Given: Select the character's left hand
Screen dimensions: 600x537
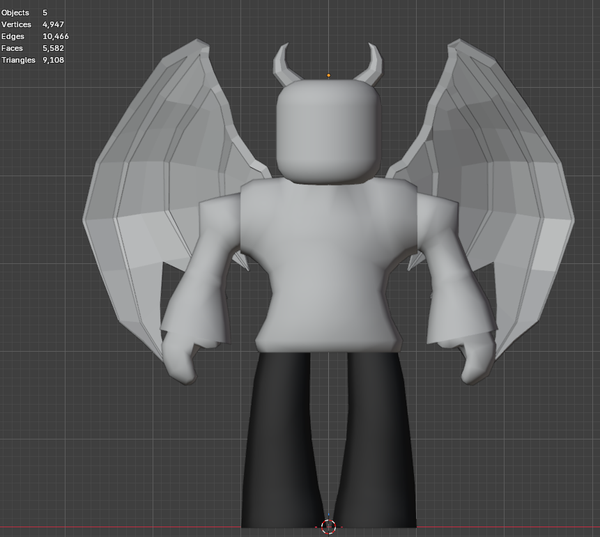Looking at the screenshot, I should 180,359.
